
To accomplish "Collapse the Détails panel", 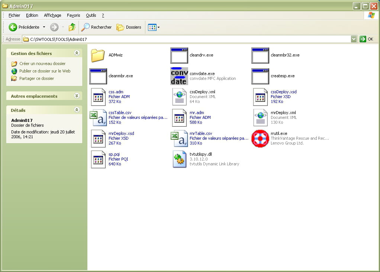I will pos(77,110).
